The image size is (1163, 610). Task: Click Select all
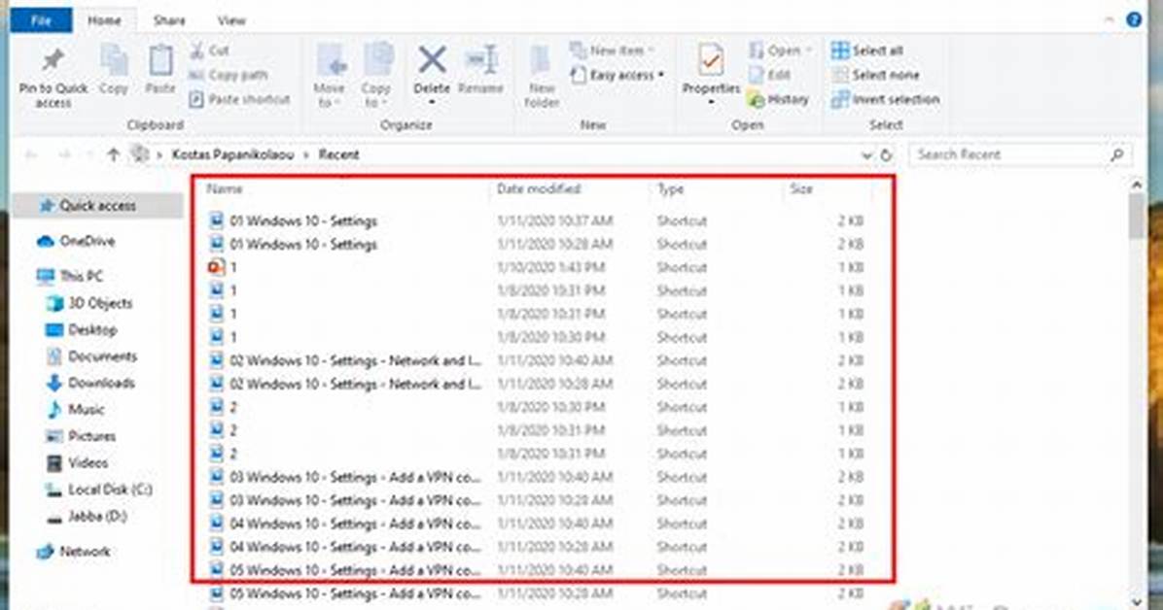pyautogui.click(x=867, y=51)
